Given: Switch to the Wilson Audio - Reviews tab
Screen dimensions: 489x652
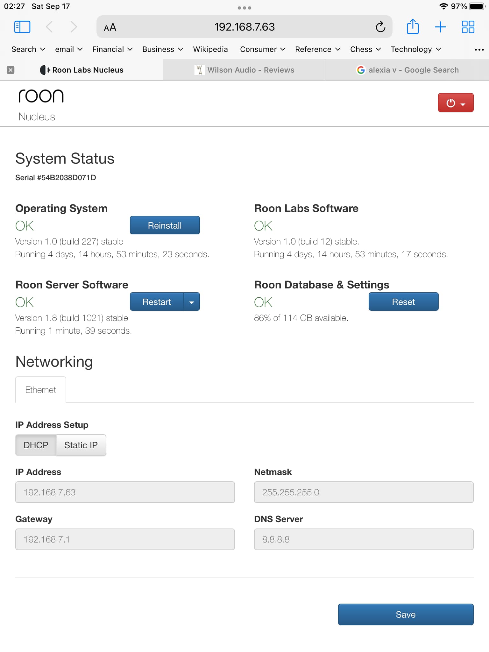Looking at the screenshot, I should (x=244, y=70).
